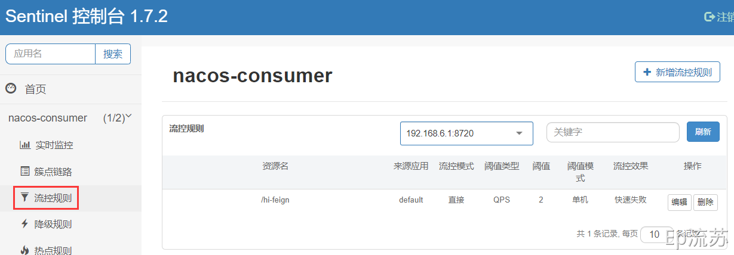734x255 pixels.
Task: Click the 来源应用 column header
Action: (x=411, y=166)
